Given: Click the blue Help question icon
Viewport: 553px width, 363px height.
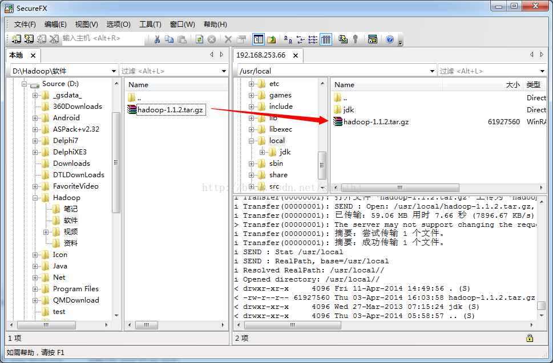Looking at the screenshot, I should coord(390,39).
